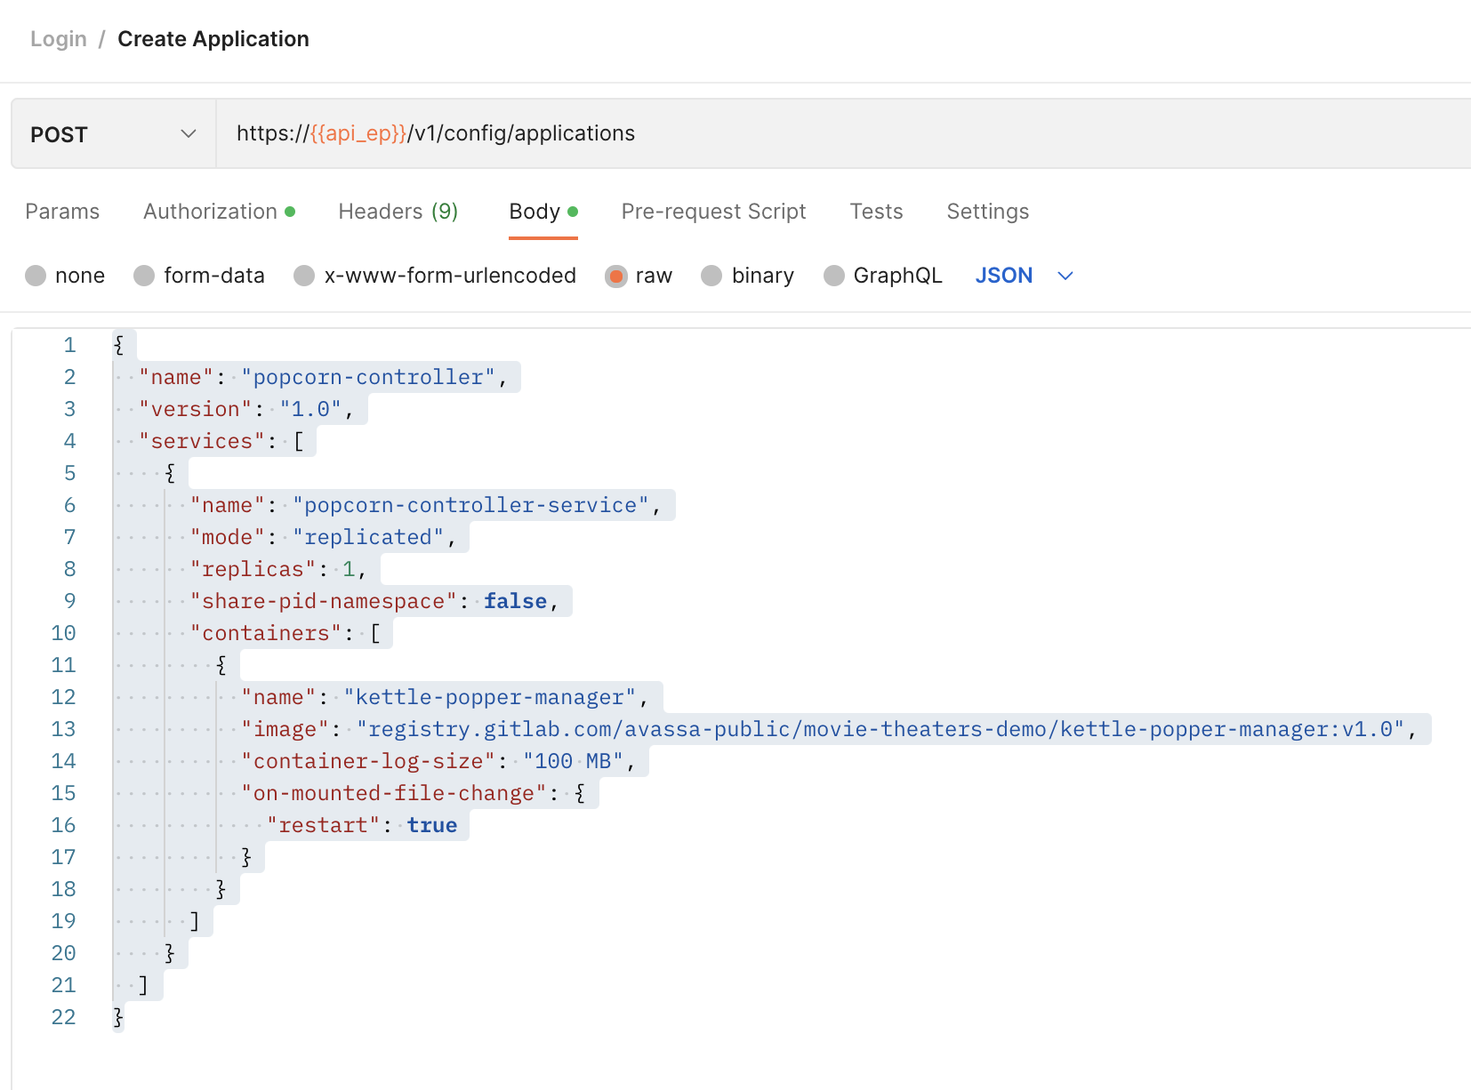The image size is (1471, 1090).
Task: Select the none body type radio
Action: point(36,276)
